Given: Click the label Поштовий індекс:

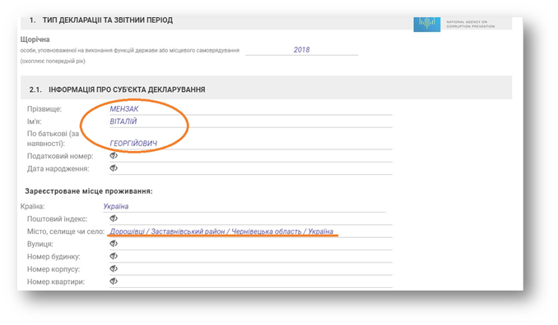Looking at the screenshot, I should [x=58, y=219].
